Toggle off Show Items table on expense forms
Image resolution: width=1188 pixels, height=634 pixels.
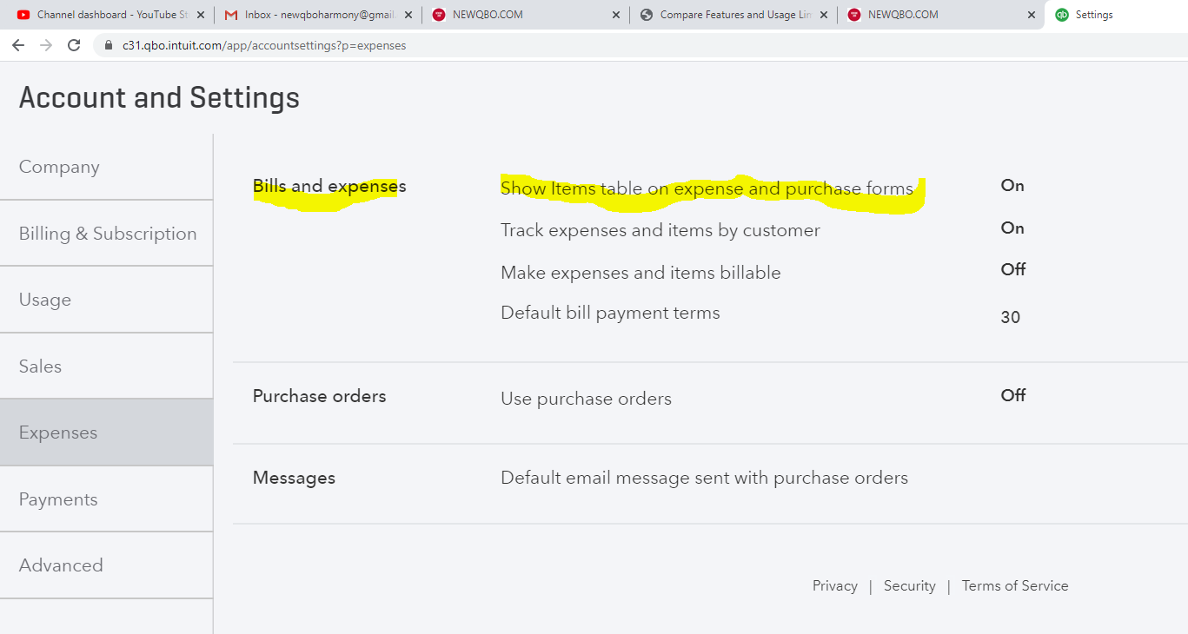[x=1012, y=186]
